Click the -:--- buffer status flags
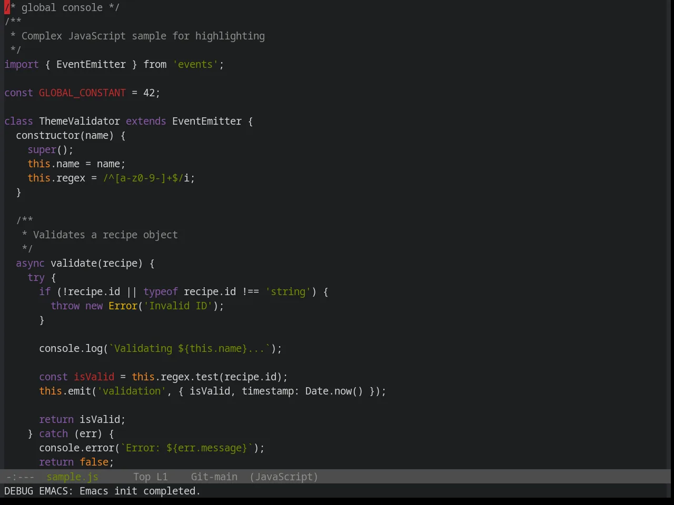The width and height of the screenshot is (674, 505). click(x=20, y=477)
